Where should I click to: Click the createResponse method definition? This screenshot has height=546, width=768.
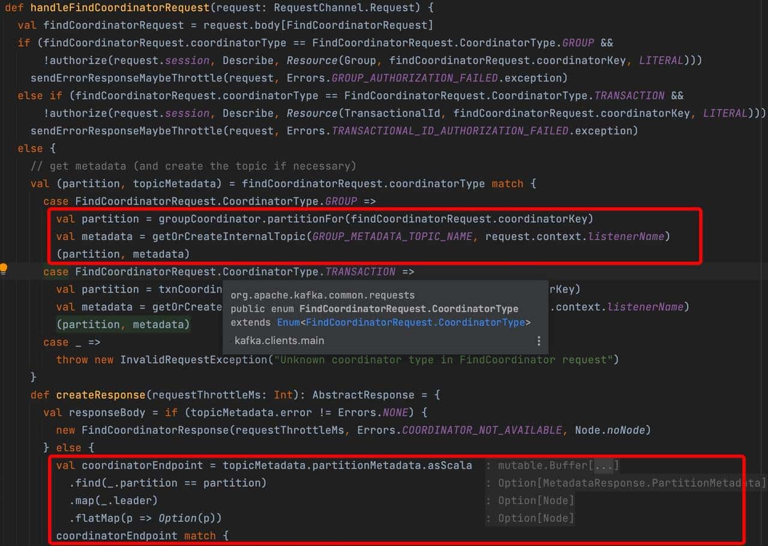pyautogui.click(x=101, y=395)
